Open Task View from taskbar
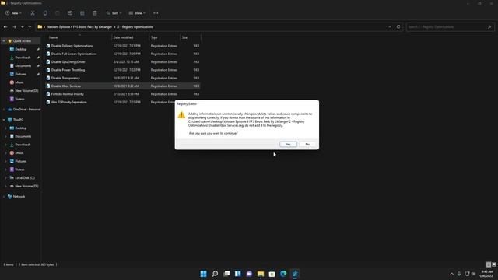Image resolution: width=498 pixels, height=280 pixels. coord(226,274)
